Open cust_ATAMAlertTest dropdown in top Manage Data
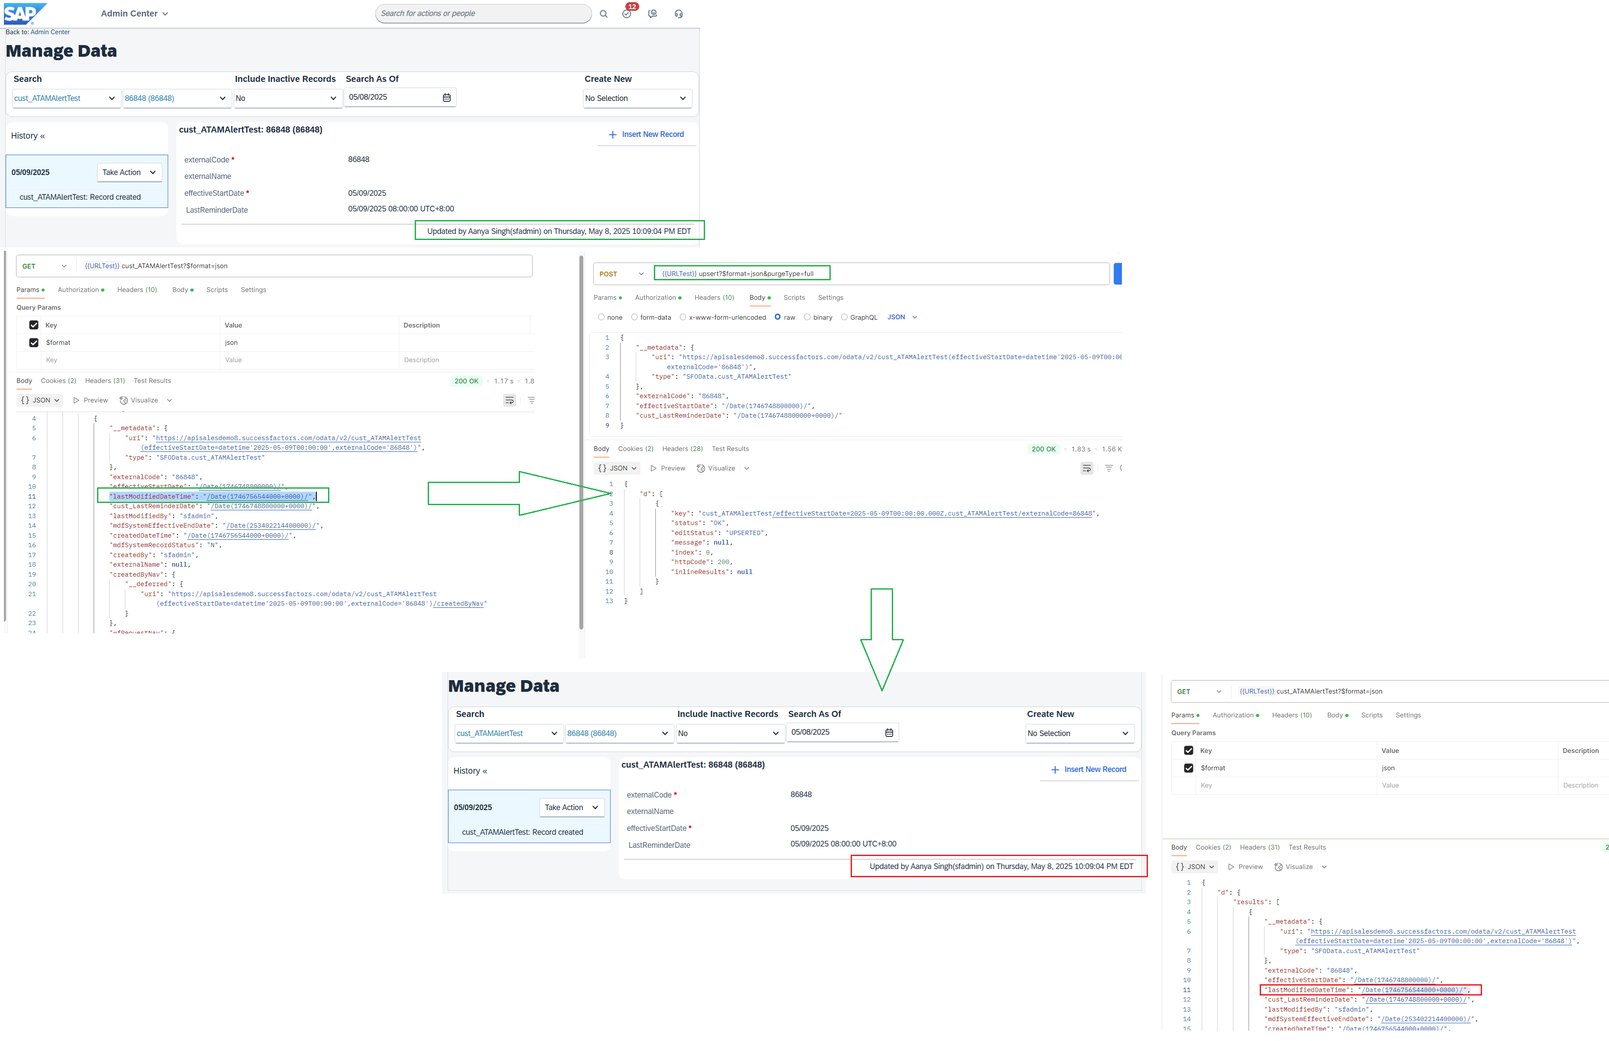Image resolution: width=1609 pixels, height=1041 pixels. 67,99
